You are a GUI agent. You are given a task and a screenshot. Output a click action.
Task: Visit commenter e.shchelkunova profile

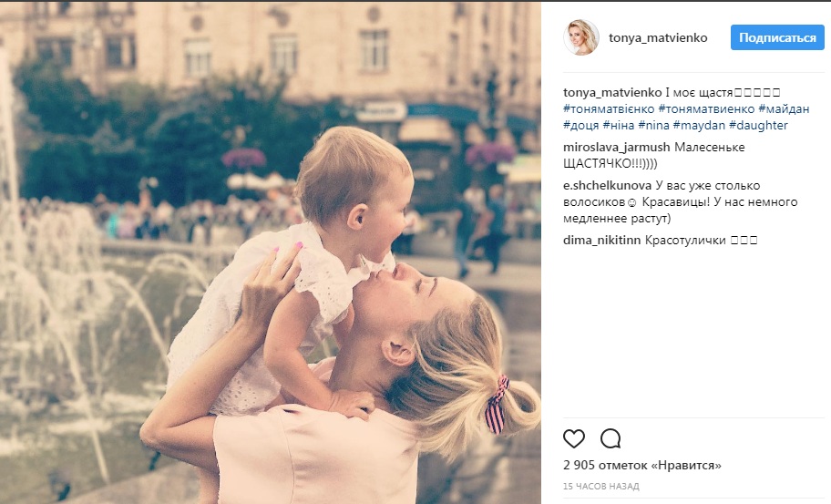(607, 186)
